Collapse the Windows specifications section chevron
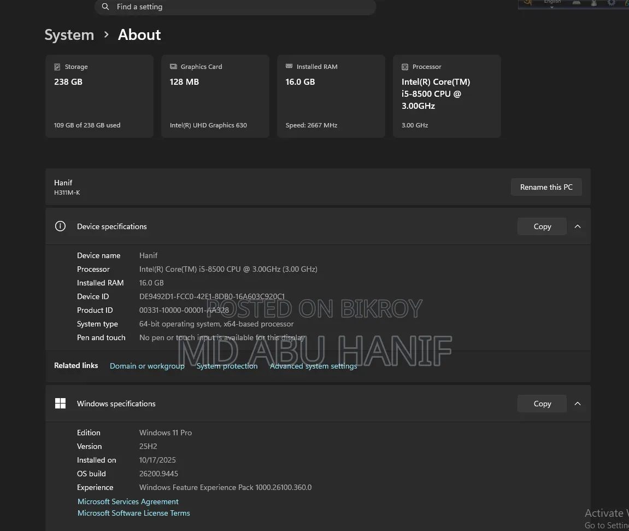Viewport: 629px width, 531px height. 577,404
